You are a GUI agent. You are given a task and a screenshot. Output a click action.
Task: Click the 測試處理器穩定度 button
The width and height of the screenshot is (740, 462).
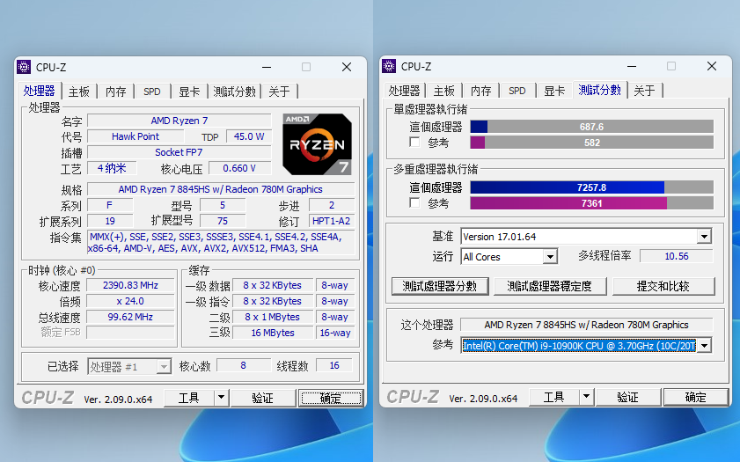pyautogui.click(x=550, y=286)
